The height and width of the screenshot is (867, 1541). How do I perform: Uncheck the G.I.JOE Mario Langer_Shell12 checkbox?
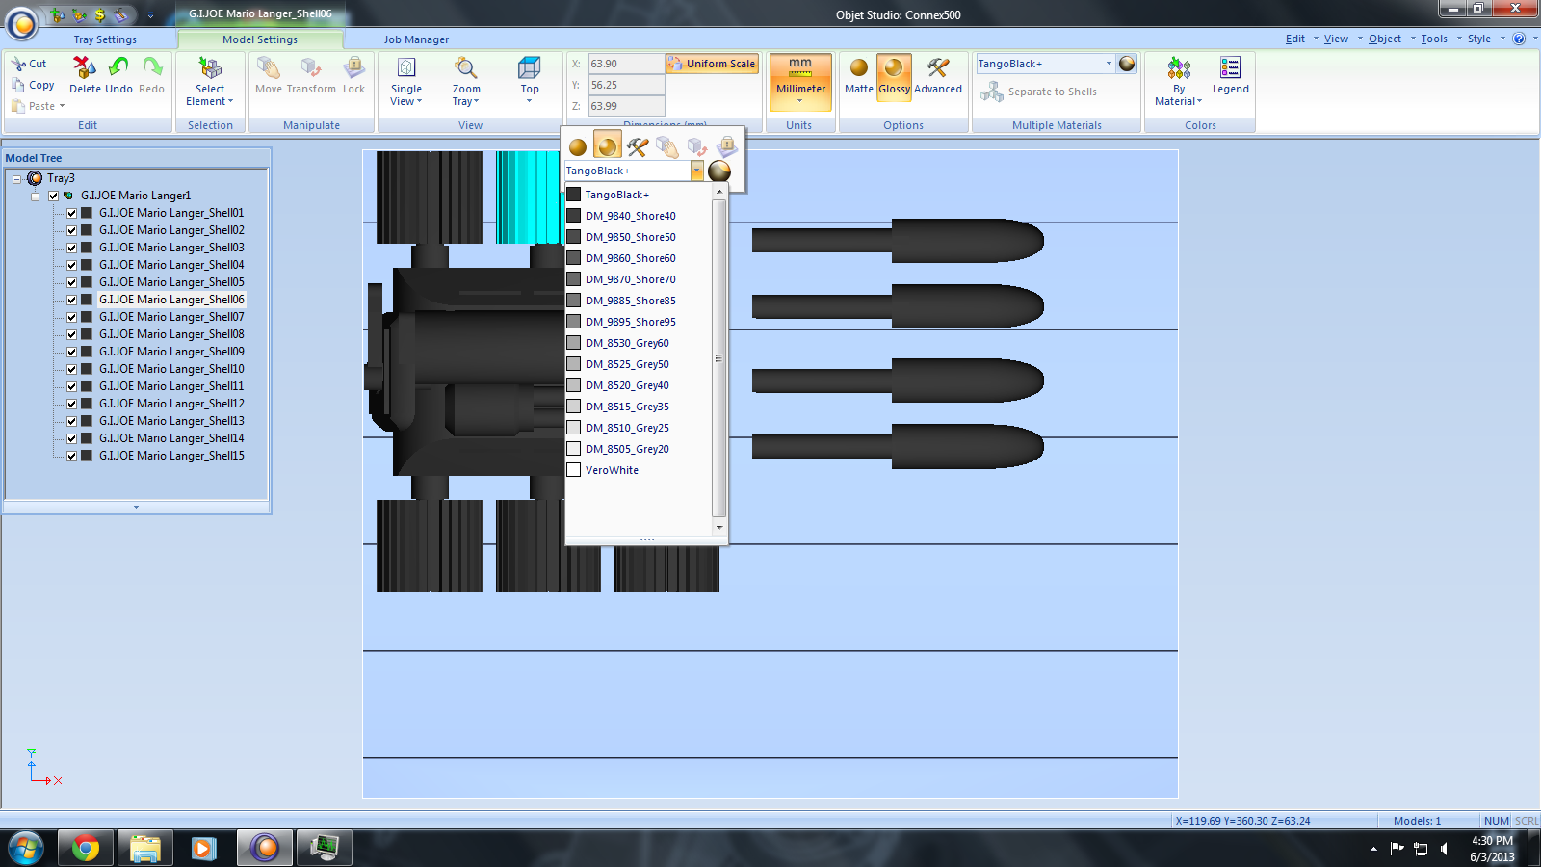(x=71, y=404)
